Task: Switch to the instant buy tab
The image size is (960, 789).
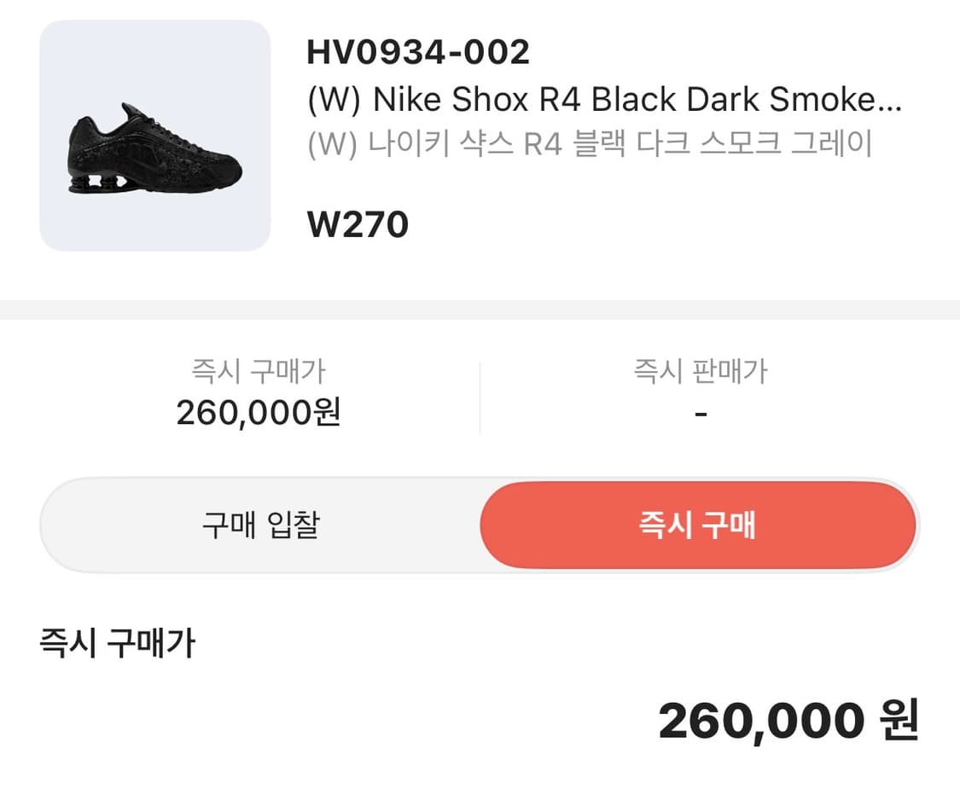Action: [x=700, y=525]
